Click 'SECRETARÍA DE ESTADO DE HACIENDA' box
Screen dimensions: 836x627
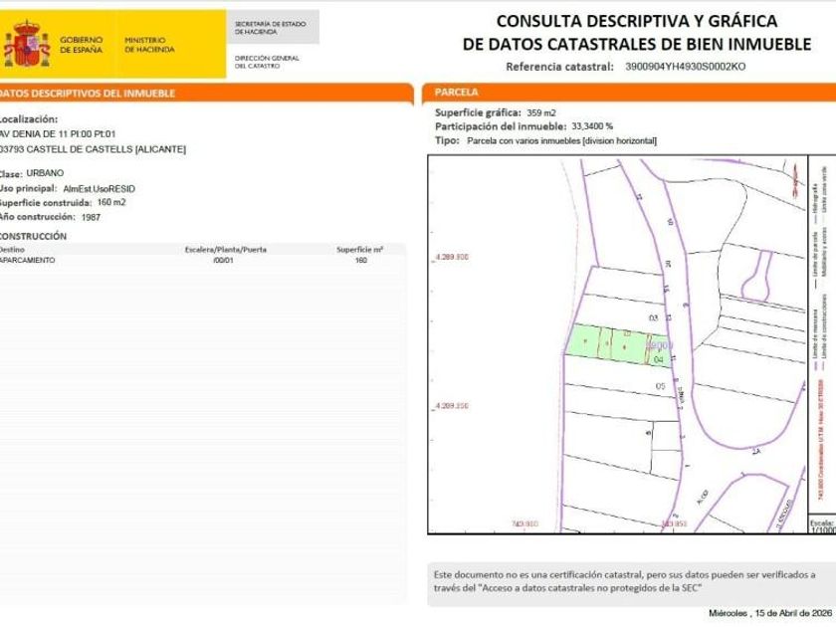[x=271, y=28]
